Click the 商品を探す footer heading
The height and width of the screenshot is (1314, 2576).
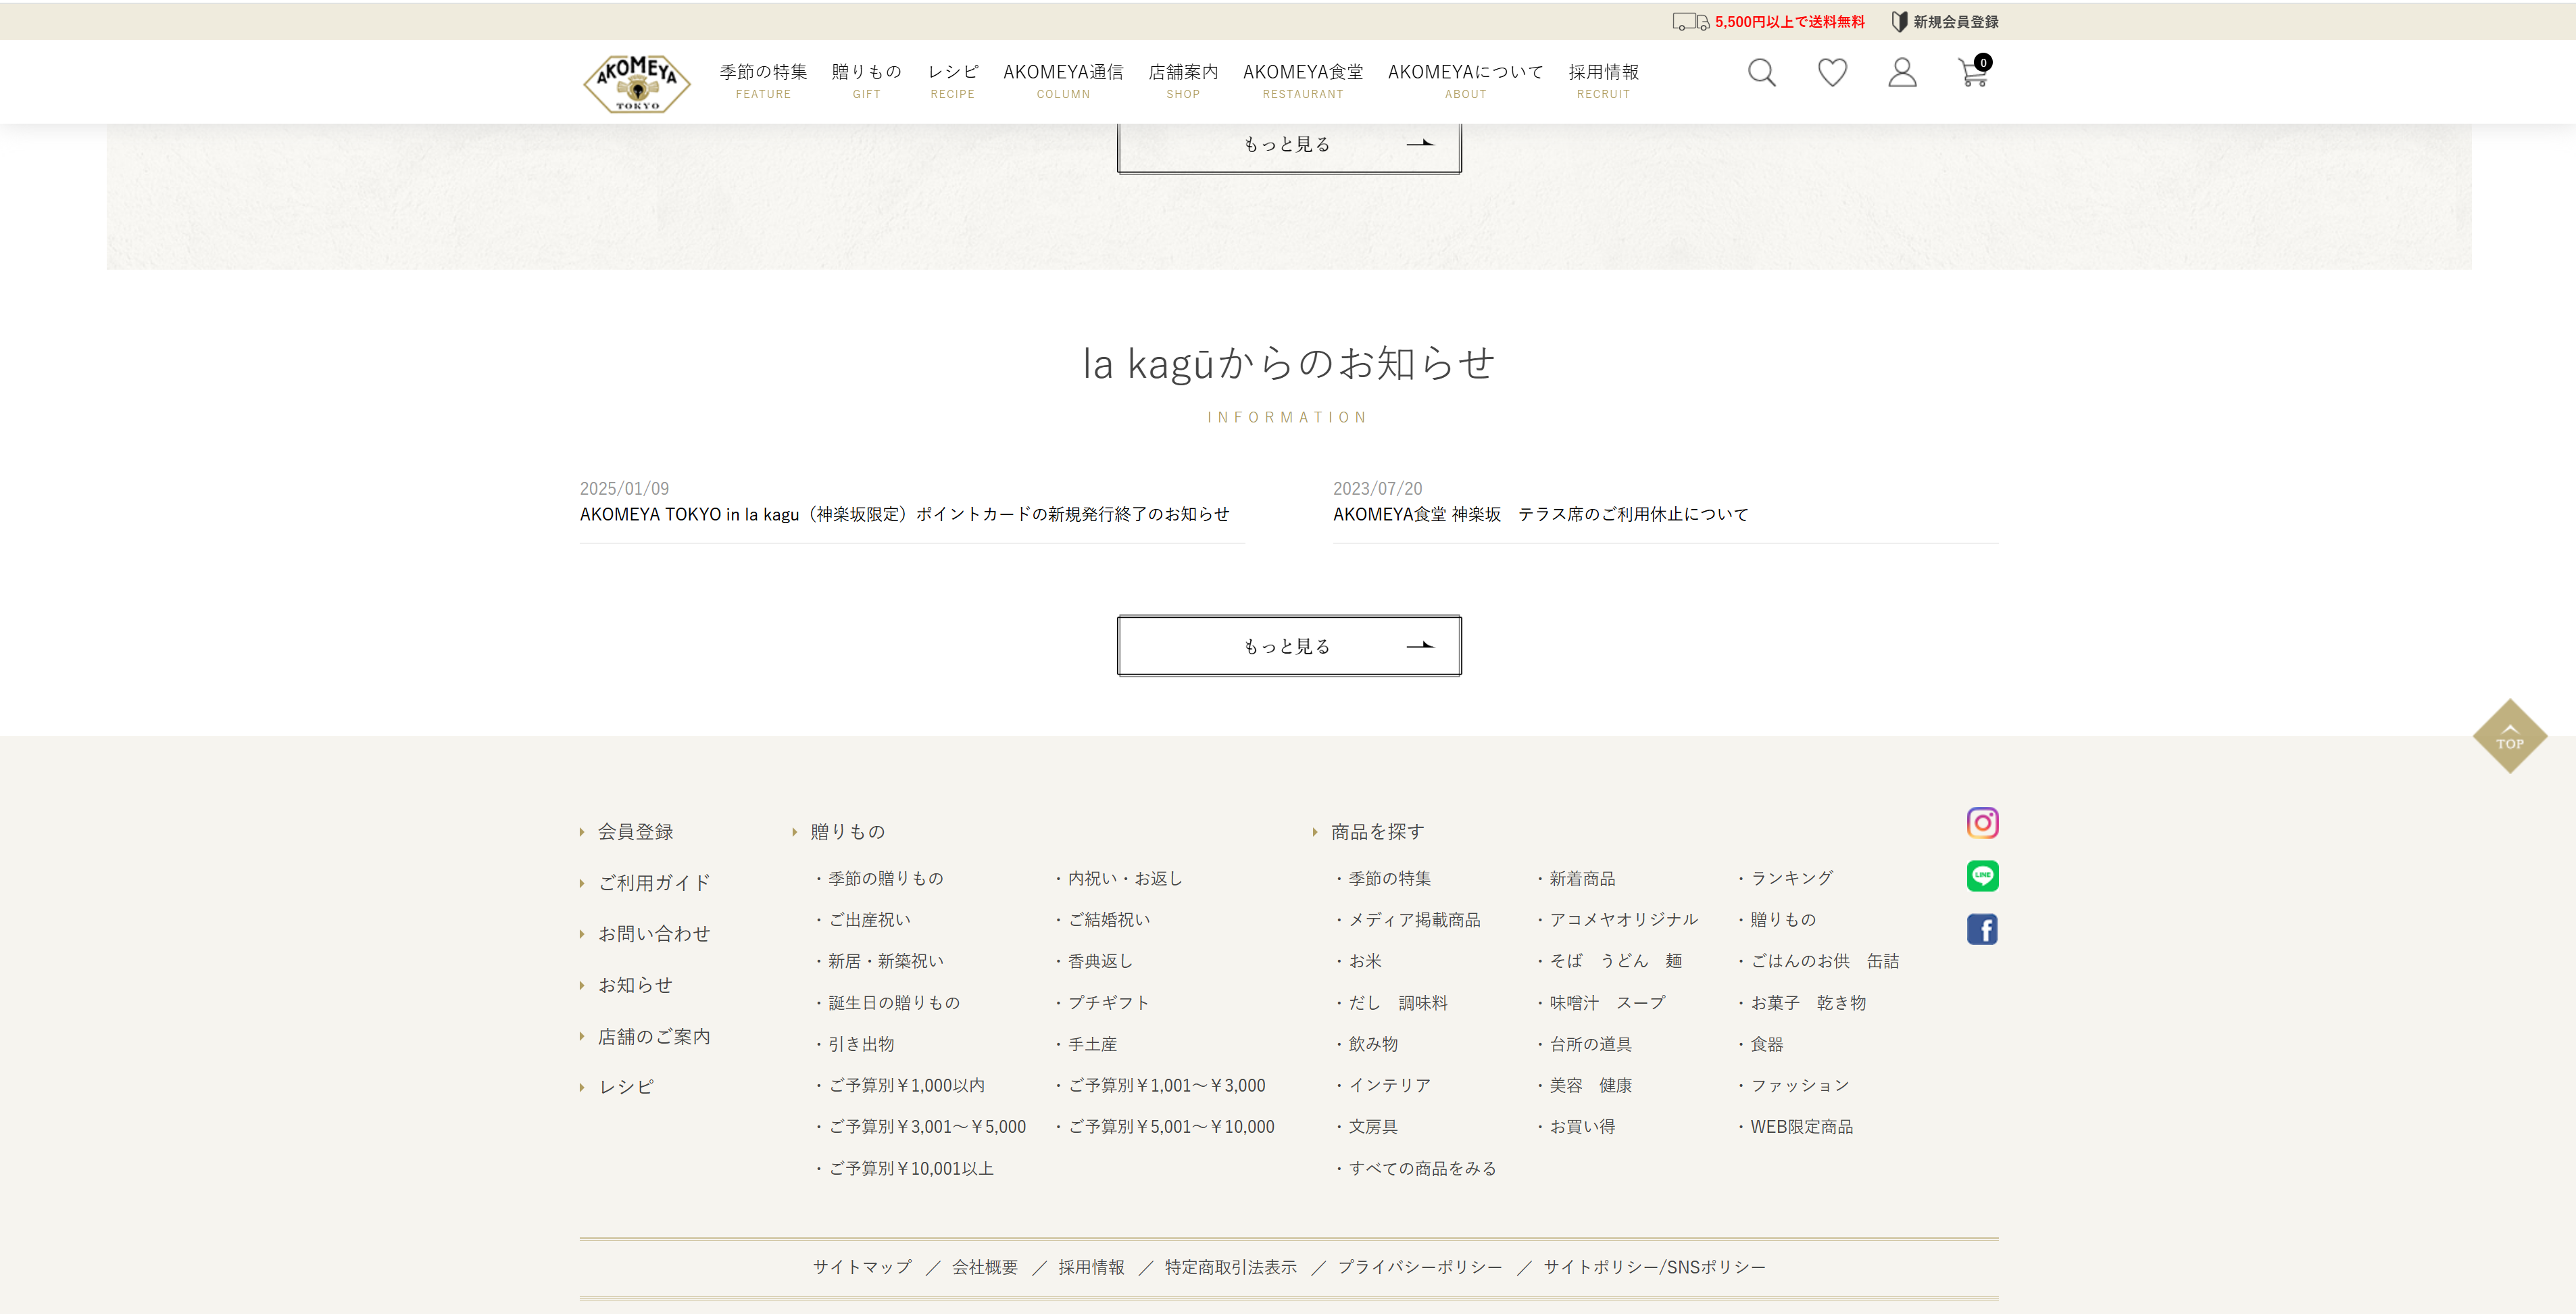coord(1377,832)
